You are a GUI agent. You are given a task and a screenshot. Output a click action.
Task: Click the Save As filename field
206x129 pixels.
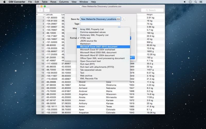101,19
